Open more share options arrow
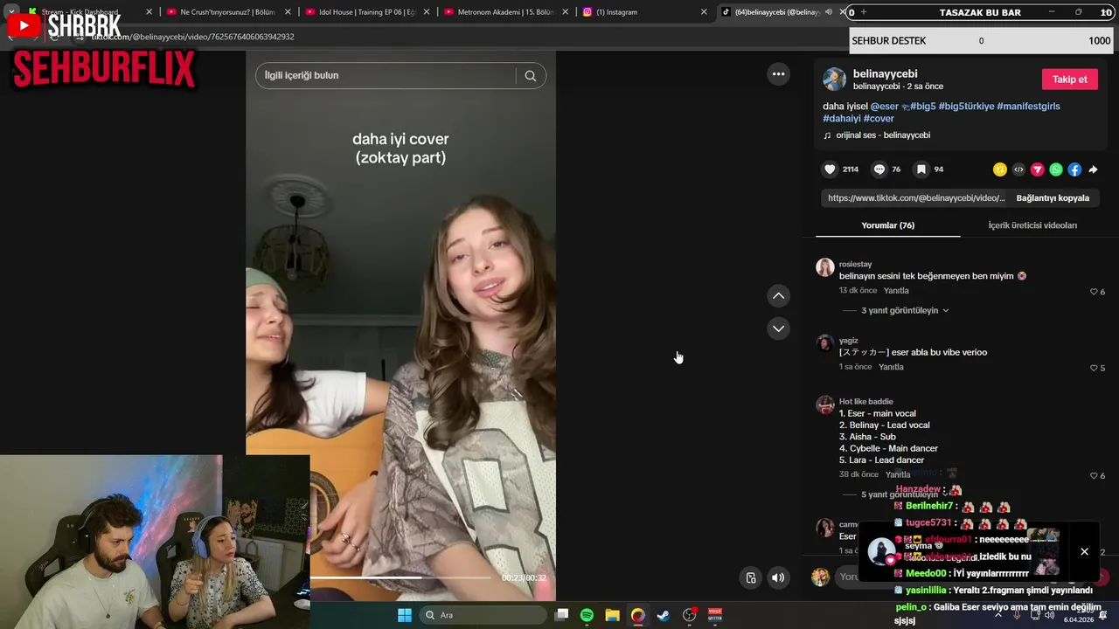This screenshot has height=629, width=1119. coord(1093,169)
